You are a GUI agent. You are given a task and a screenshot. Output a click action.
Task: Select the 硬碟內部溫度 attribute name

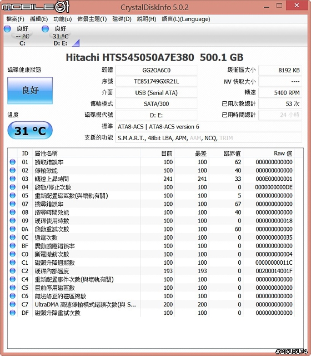pos(52,271)
